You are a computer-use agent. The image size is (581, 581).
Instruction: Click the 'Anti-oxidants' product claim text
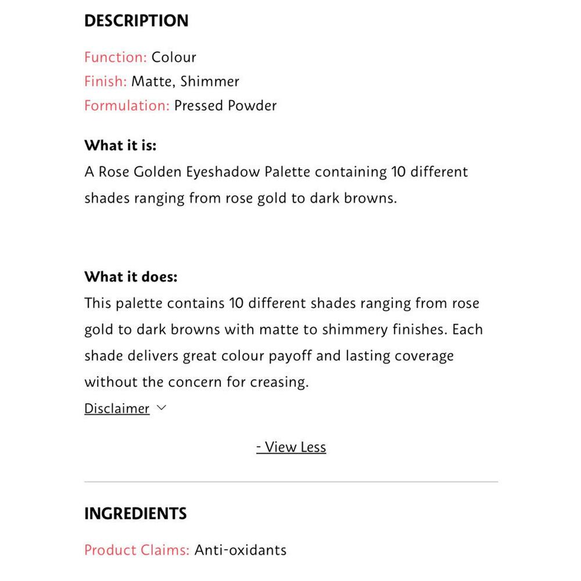(240, 550)
